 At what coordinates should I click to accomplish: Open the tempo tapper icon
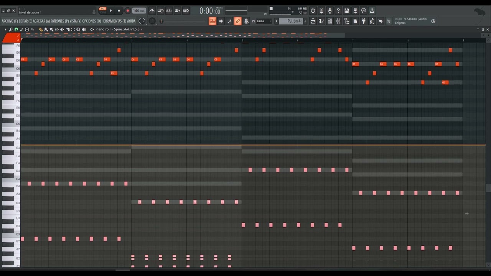pyautogui.click(x=372, y=21)
